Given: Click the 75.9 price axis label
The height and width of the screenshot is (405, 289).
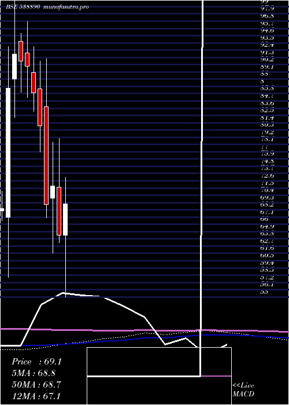Looking at the screenshot, I should point(267,154).
